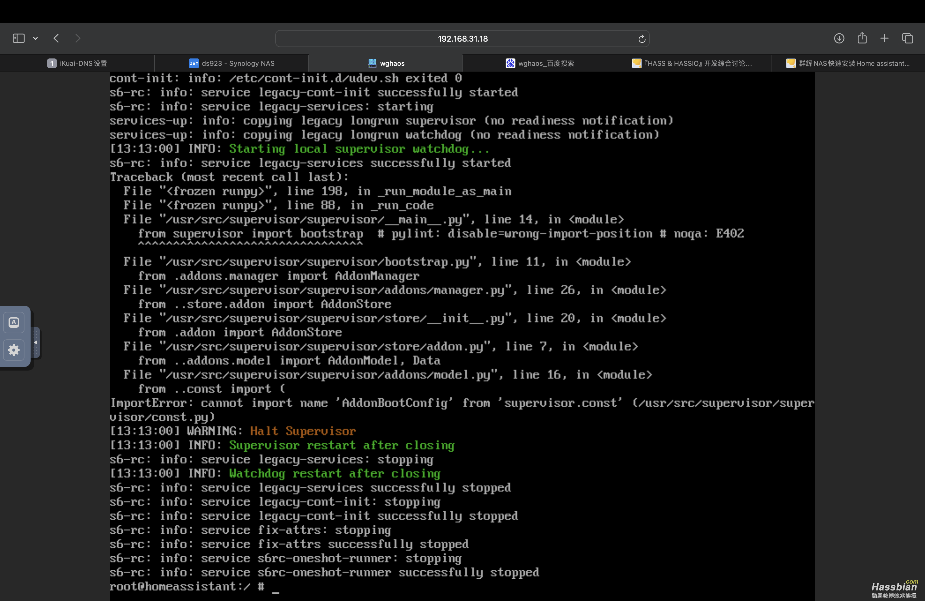
Task: Click the root@homeassistant:/ # prompt
Action: coord(187,587)
